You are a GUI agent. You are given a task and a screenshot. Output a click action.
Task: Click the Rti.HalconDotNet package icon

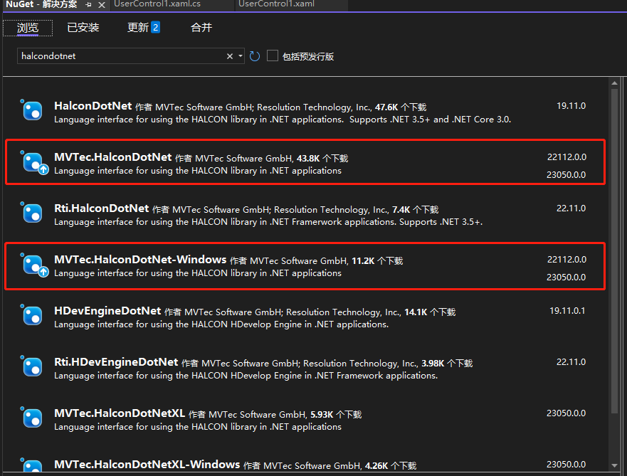pyautogui.click(x=32, y=213)
